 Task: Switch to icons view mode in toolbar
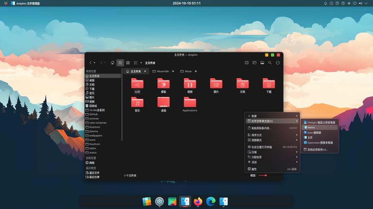[x=120, y=63]
